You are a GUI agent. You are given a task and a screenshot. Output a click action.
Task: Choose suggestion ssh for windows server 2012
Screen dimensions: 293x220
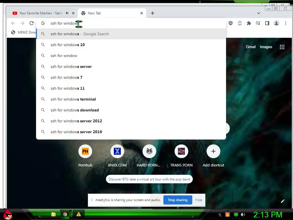click(x=131, y=121)
